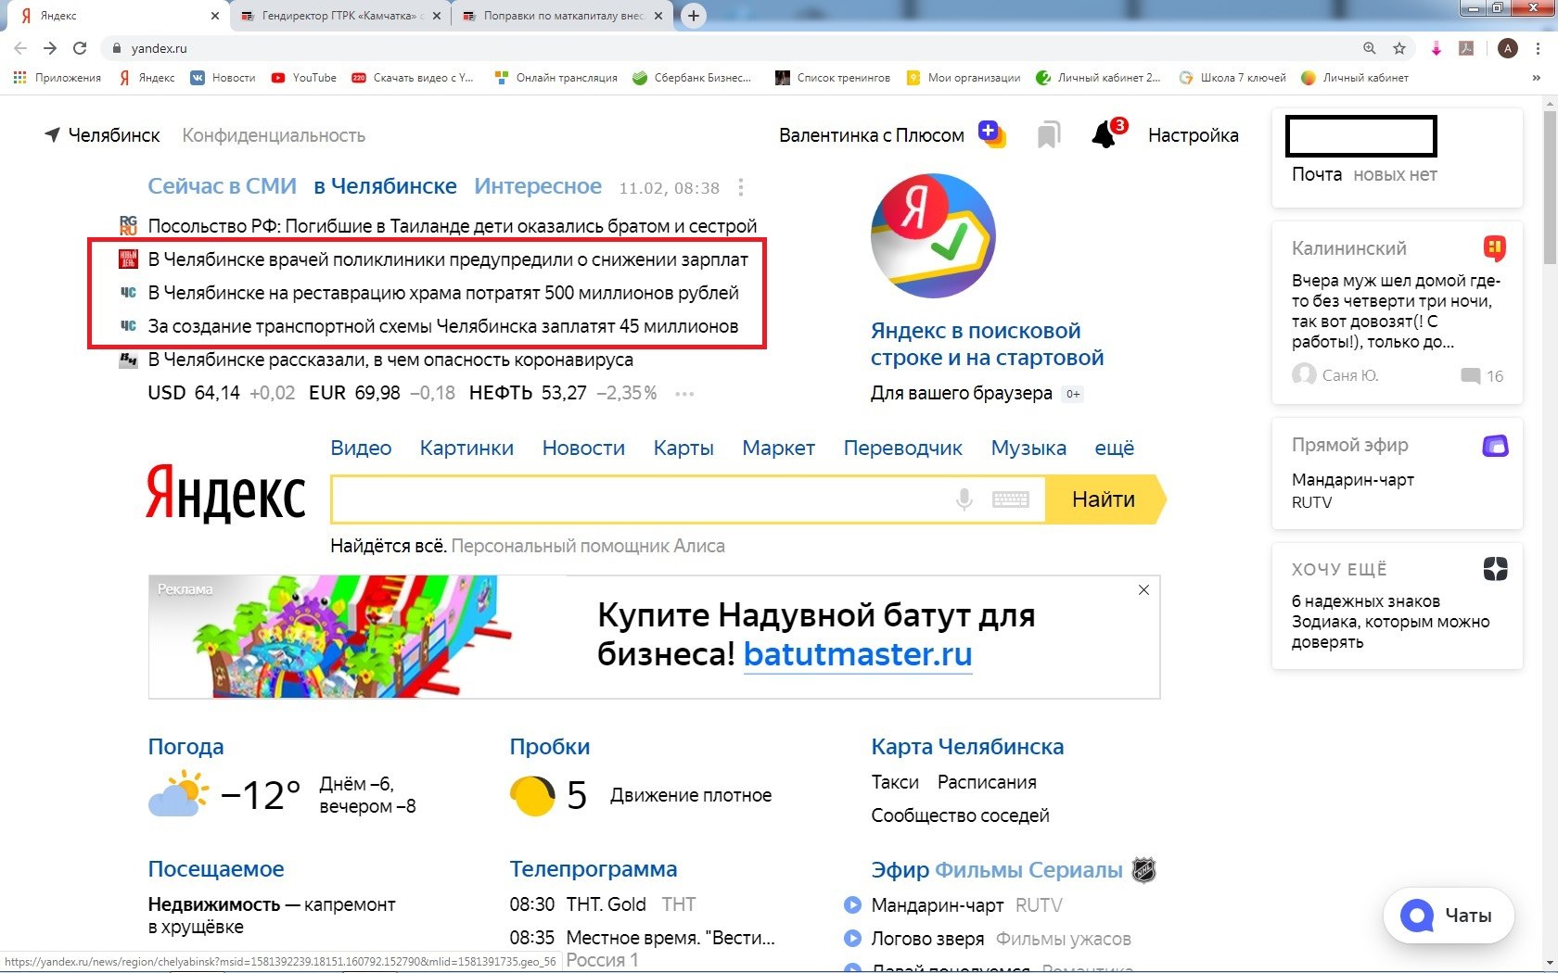Show hidden bookmarks with the double chevron
This screenshot has height=973, width=1558.
point(1537,78)
